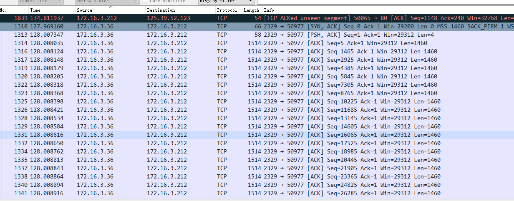Select highlighted packet 1331 with Seq=16065
Image resolution: width=514 pixels, height=201 pixels.
(x=257, y=135)
